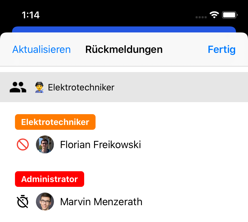Click the red declined status icon
248x222 pixels.
click(23, 145)
